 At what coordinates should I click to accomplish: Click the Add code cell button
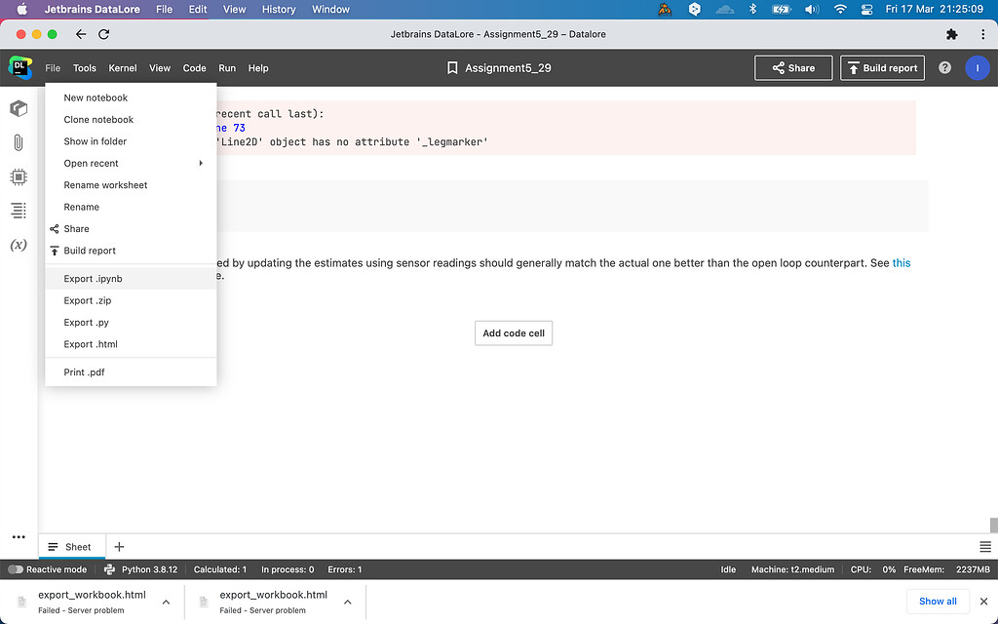tap(513, 332)
